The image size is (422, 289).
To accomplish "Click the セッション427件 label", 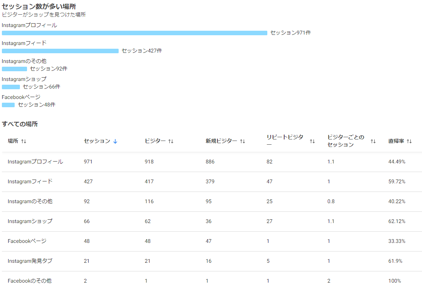I will (x=142, y=51).
